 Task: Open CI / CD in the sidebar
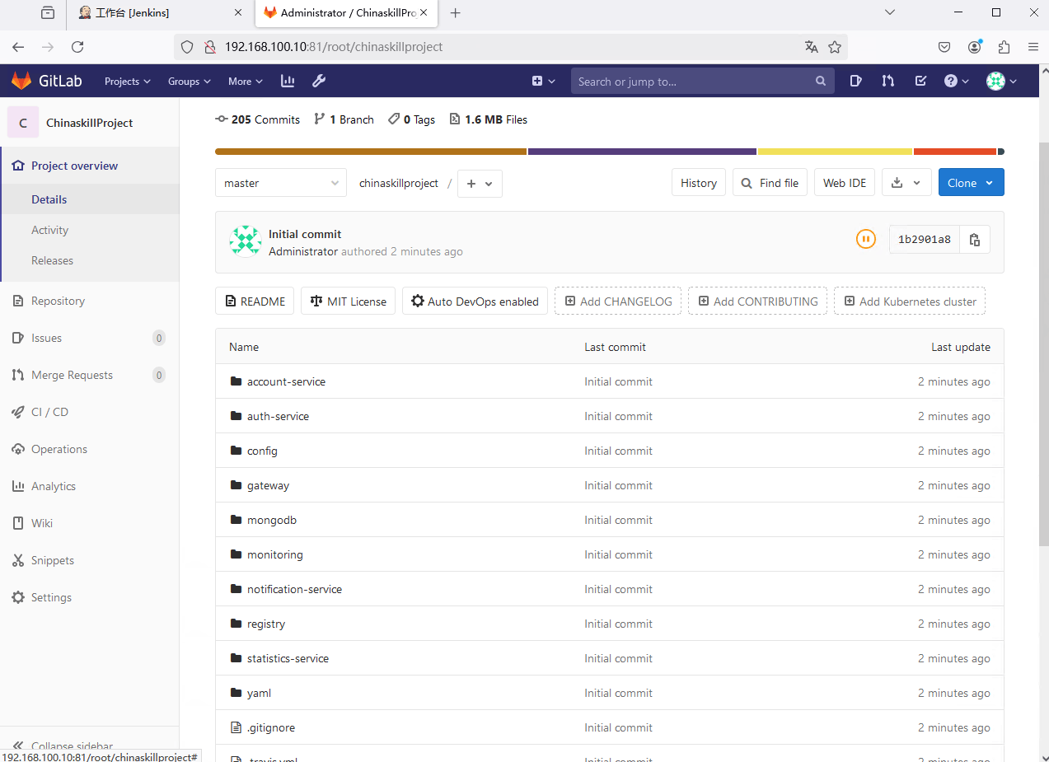pos(49,412)
